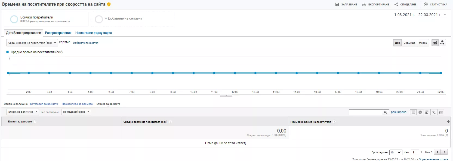Click ЕКСПОРТИРАНЕ button text
Viewport: 453px width, 161px height.
click(x=379, y=5)
